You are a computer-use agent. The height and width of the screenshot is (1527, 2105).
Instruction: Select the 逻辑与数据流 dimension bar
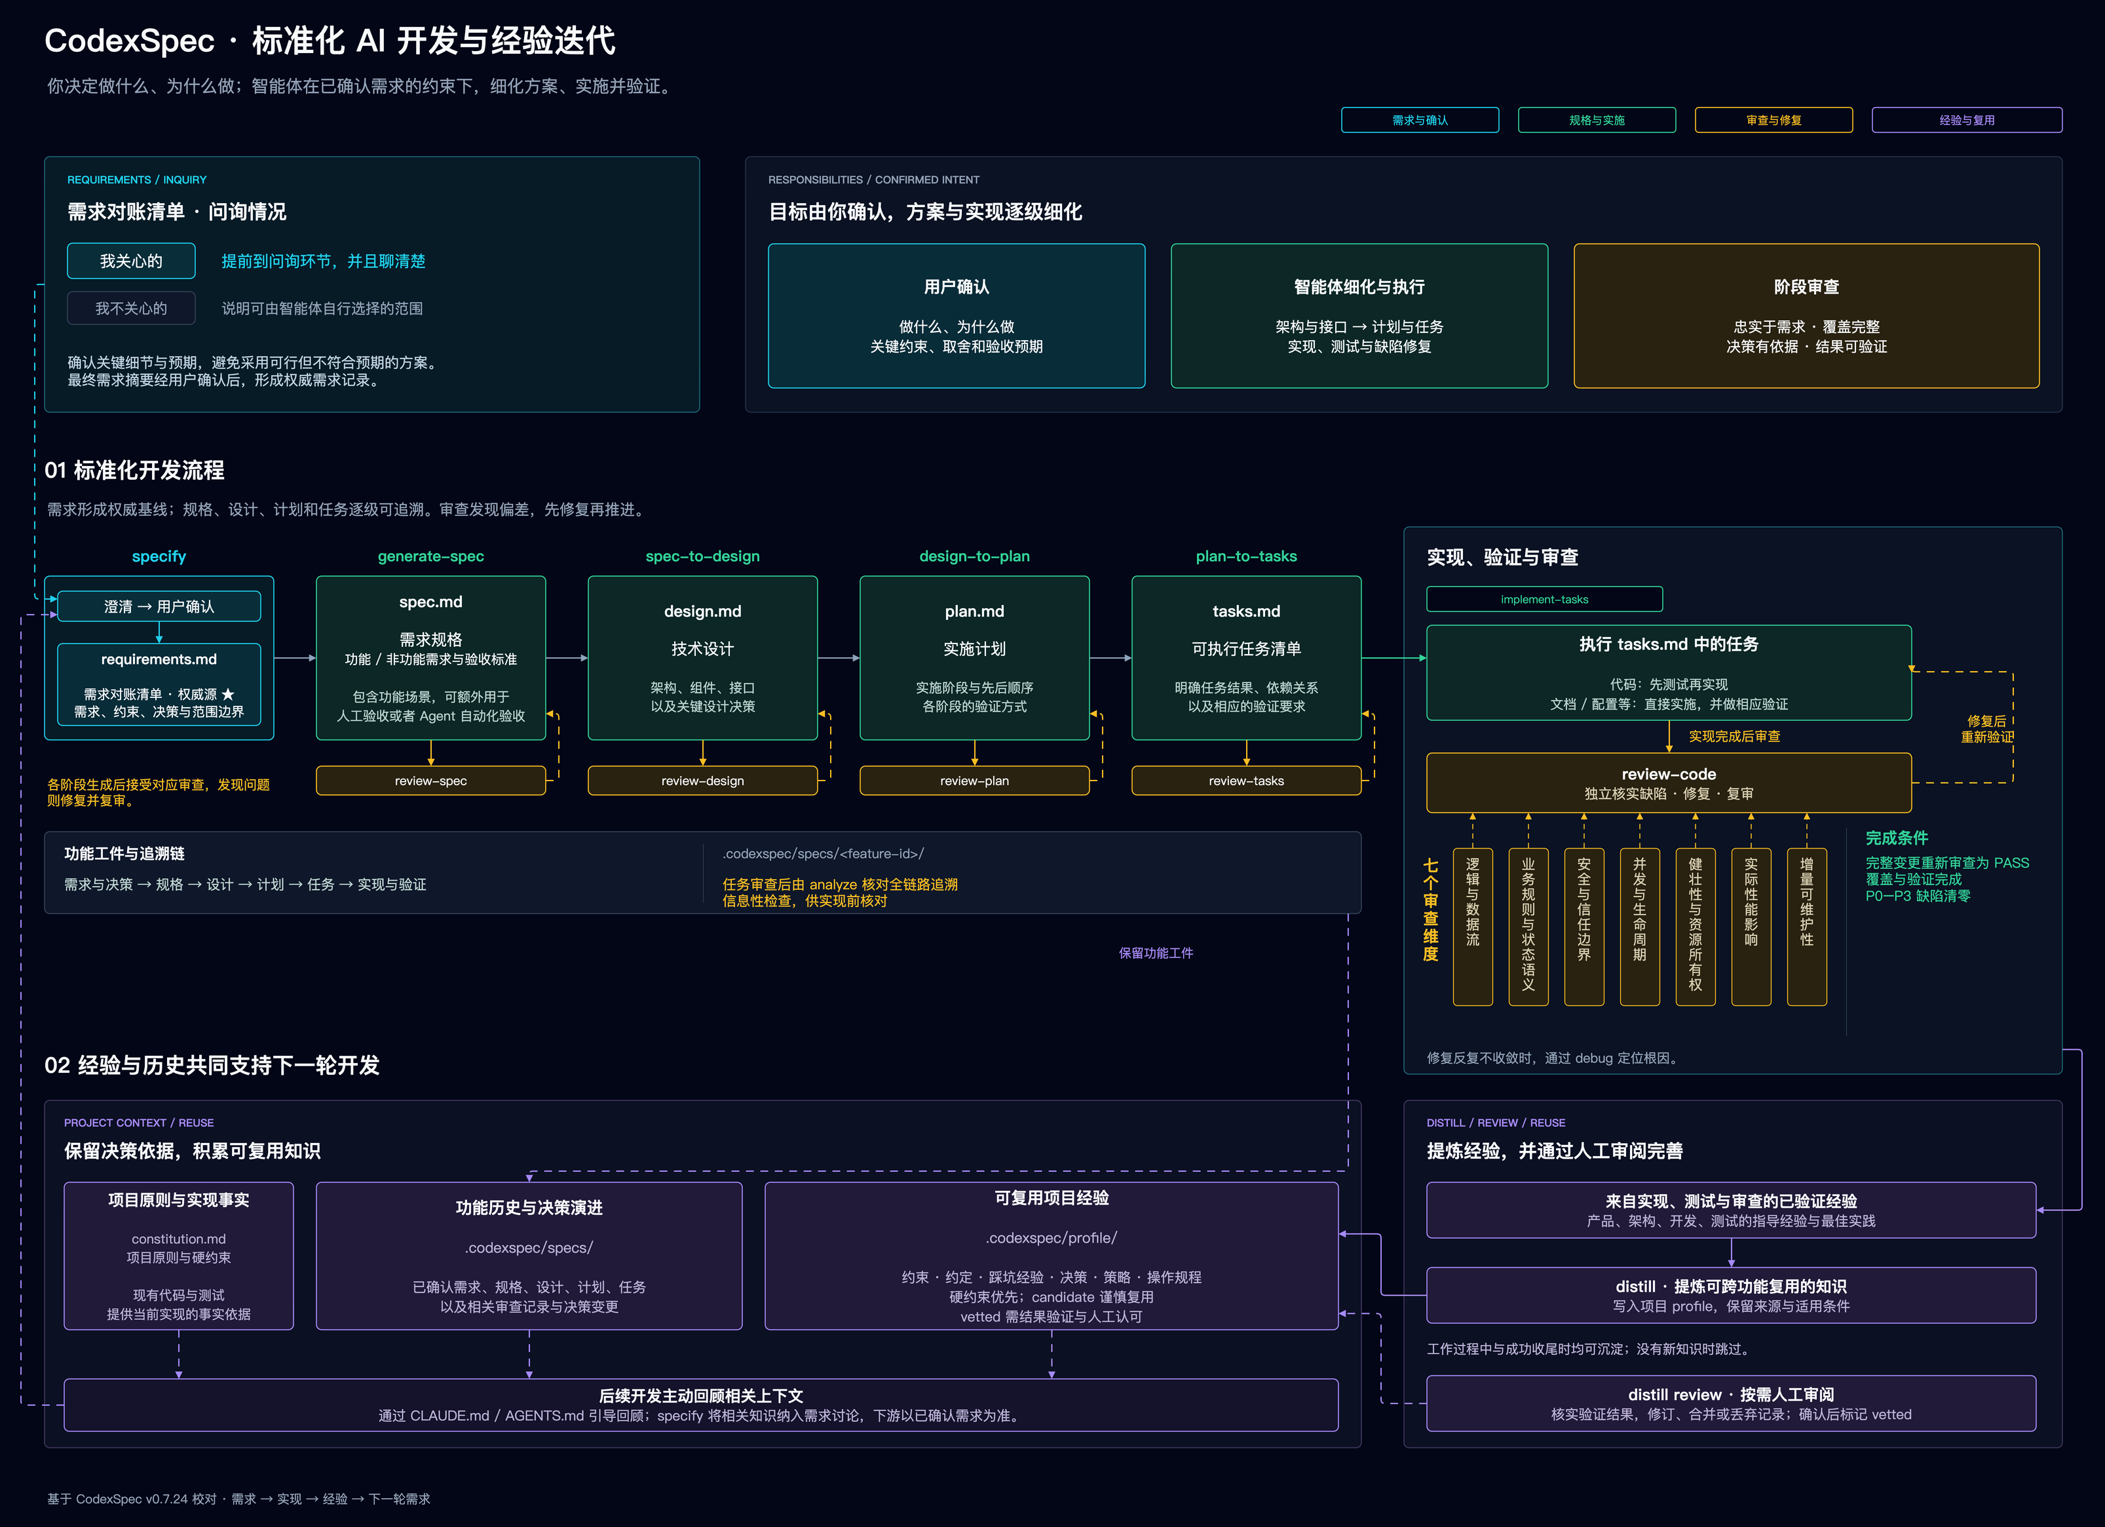pos(1473,927)
